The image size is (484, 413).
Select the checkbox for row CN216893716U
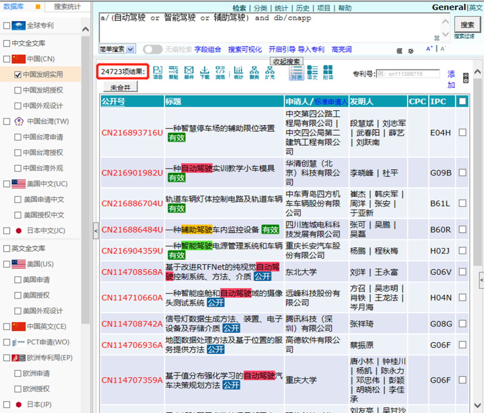(462, 133)
